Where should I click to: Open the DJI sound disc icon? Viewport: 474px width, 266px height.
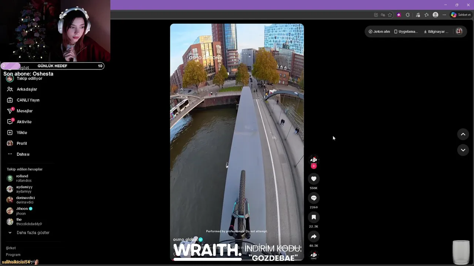tap(314, 255)
